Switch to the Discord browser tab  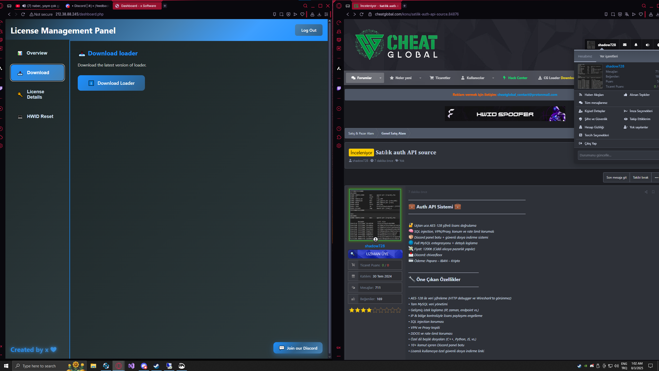click(87, 6)
